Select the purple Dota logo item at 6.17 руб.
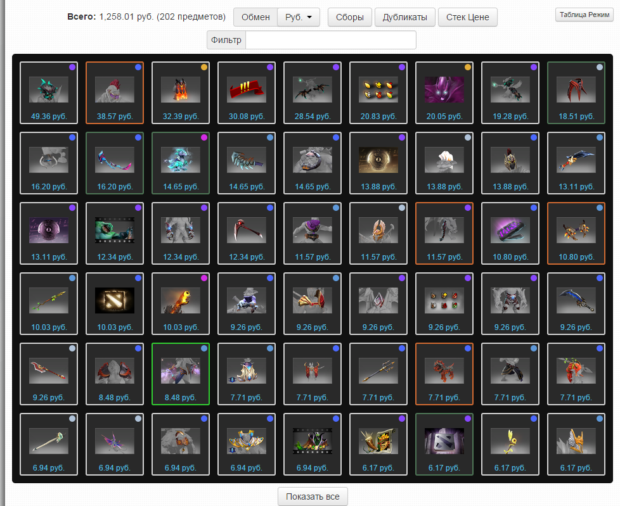 [444, 445]
